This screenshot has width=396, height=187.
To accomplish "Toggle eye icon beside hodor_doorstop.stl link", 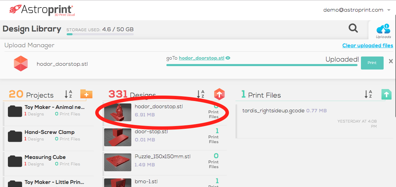I will [x=228, y=58].
